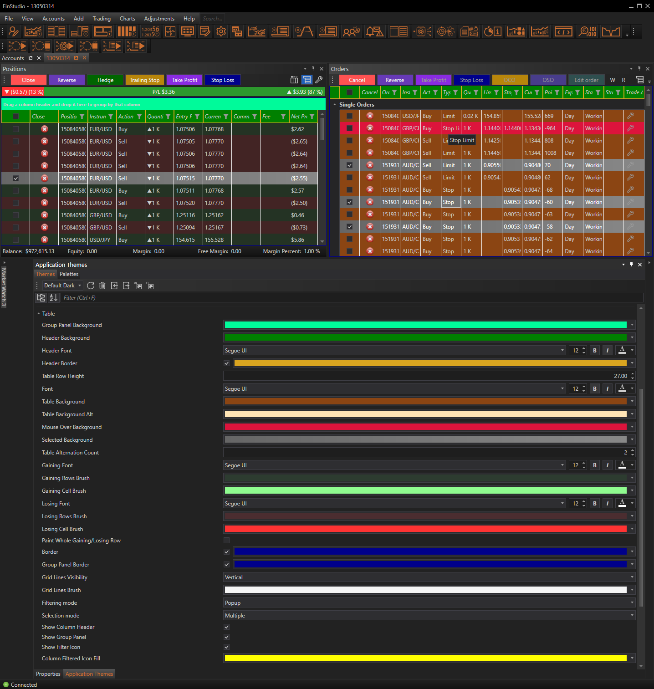
Task: Uncheck the Header Border checkbox
Action: click(227, 363)
